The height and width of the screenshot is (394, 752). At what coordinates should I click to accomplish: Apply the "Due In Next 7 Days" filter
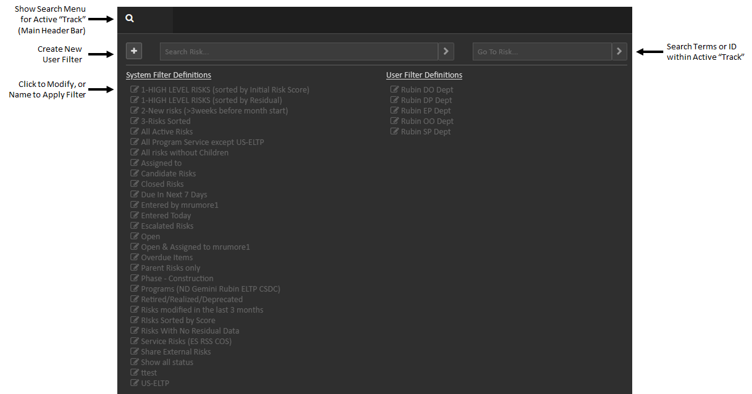(174, 194)
